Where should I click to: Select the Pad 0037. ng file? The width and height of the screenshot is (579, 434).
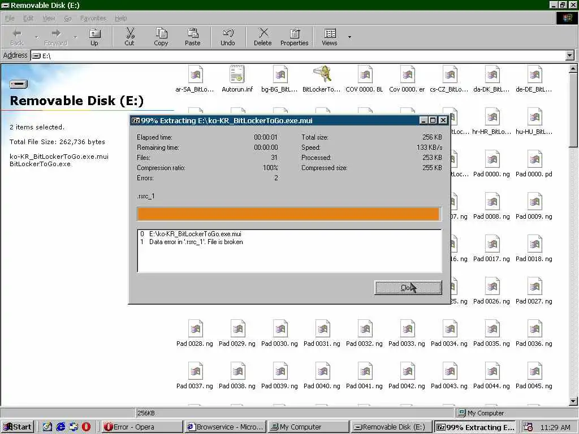(x=195, y=376)
